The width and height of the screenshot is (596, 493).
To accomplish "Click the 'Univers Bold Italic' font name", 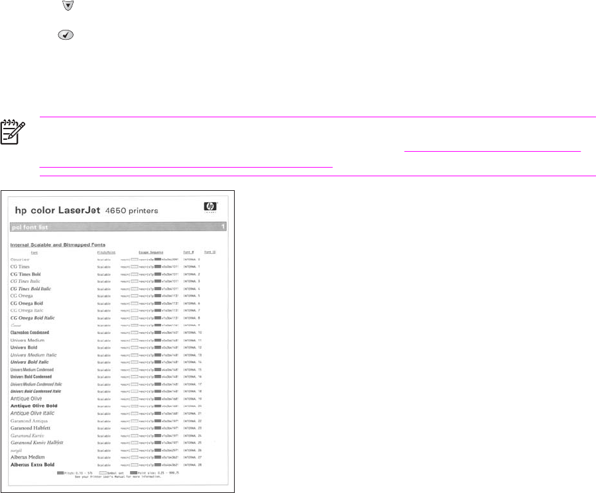I will click(29, 362).
